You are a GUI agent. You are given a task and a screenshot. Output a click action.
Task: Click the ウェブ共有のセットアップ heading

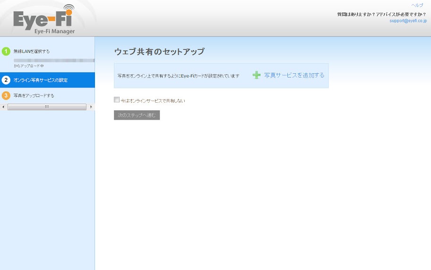click(159, 52)
